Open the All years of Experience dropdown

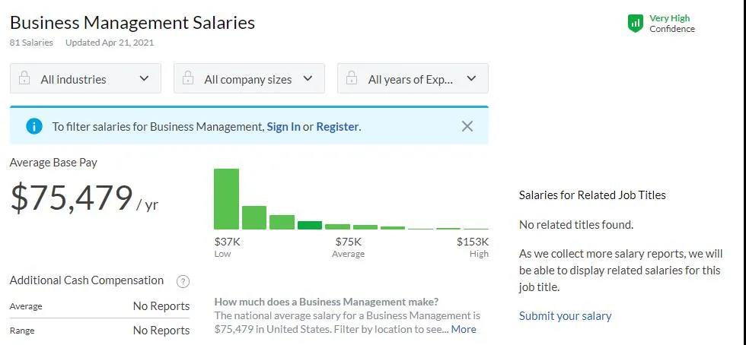coord(413,78)
